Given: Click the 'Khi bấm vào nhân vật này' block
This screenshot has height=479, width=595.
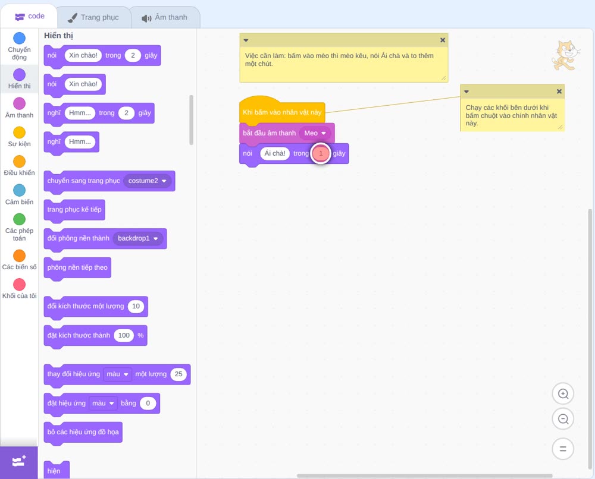Looking at the screenshot, I should pyautogui.click(x=282, y=112).
